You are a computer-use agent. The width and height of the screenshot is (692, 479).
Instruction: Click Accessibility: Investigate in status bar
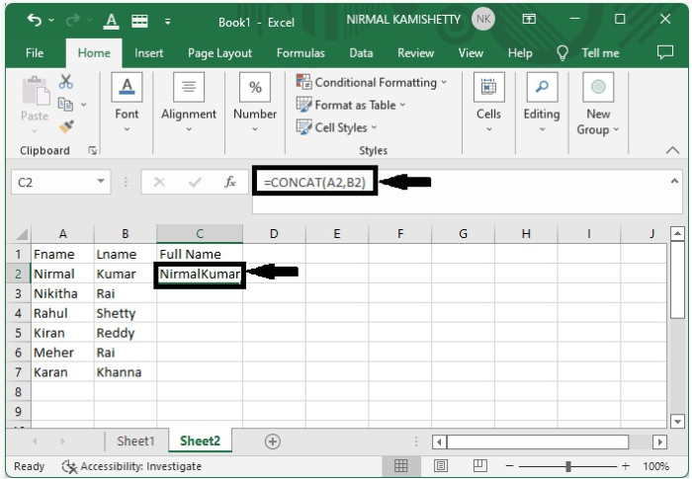point(132,466)
